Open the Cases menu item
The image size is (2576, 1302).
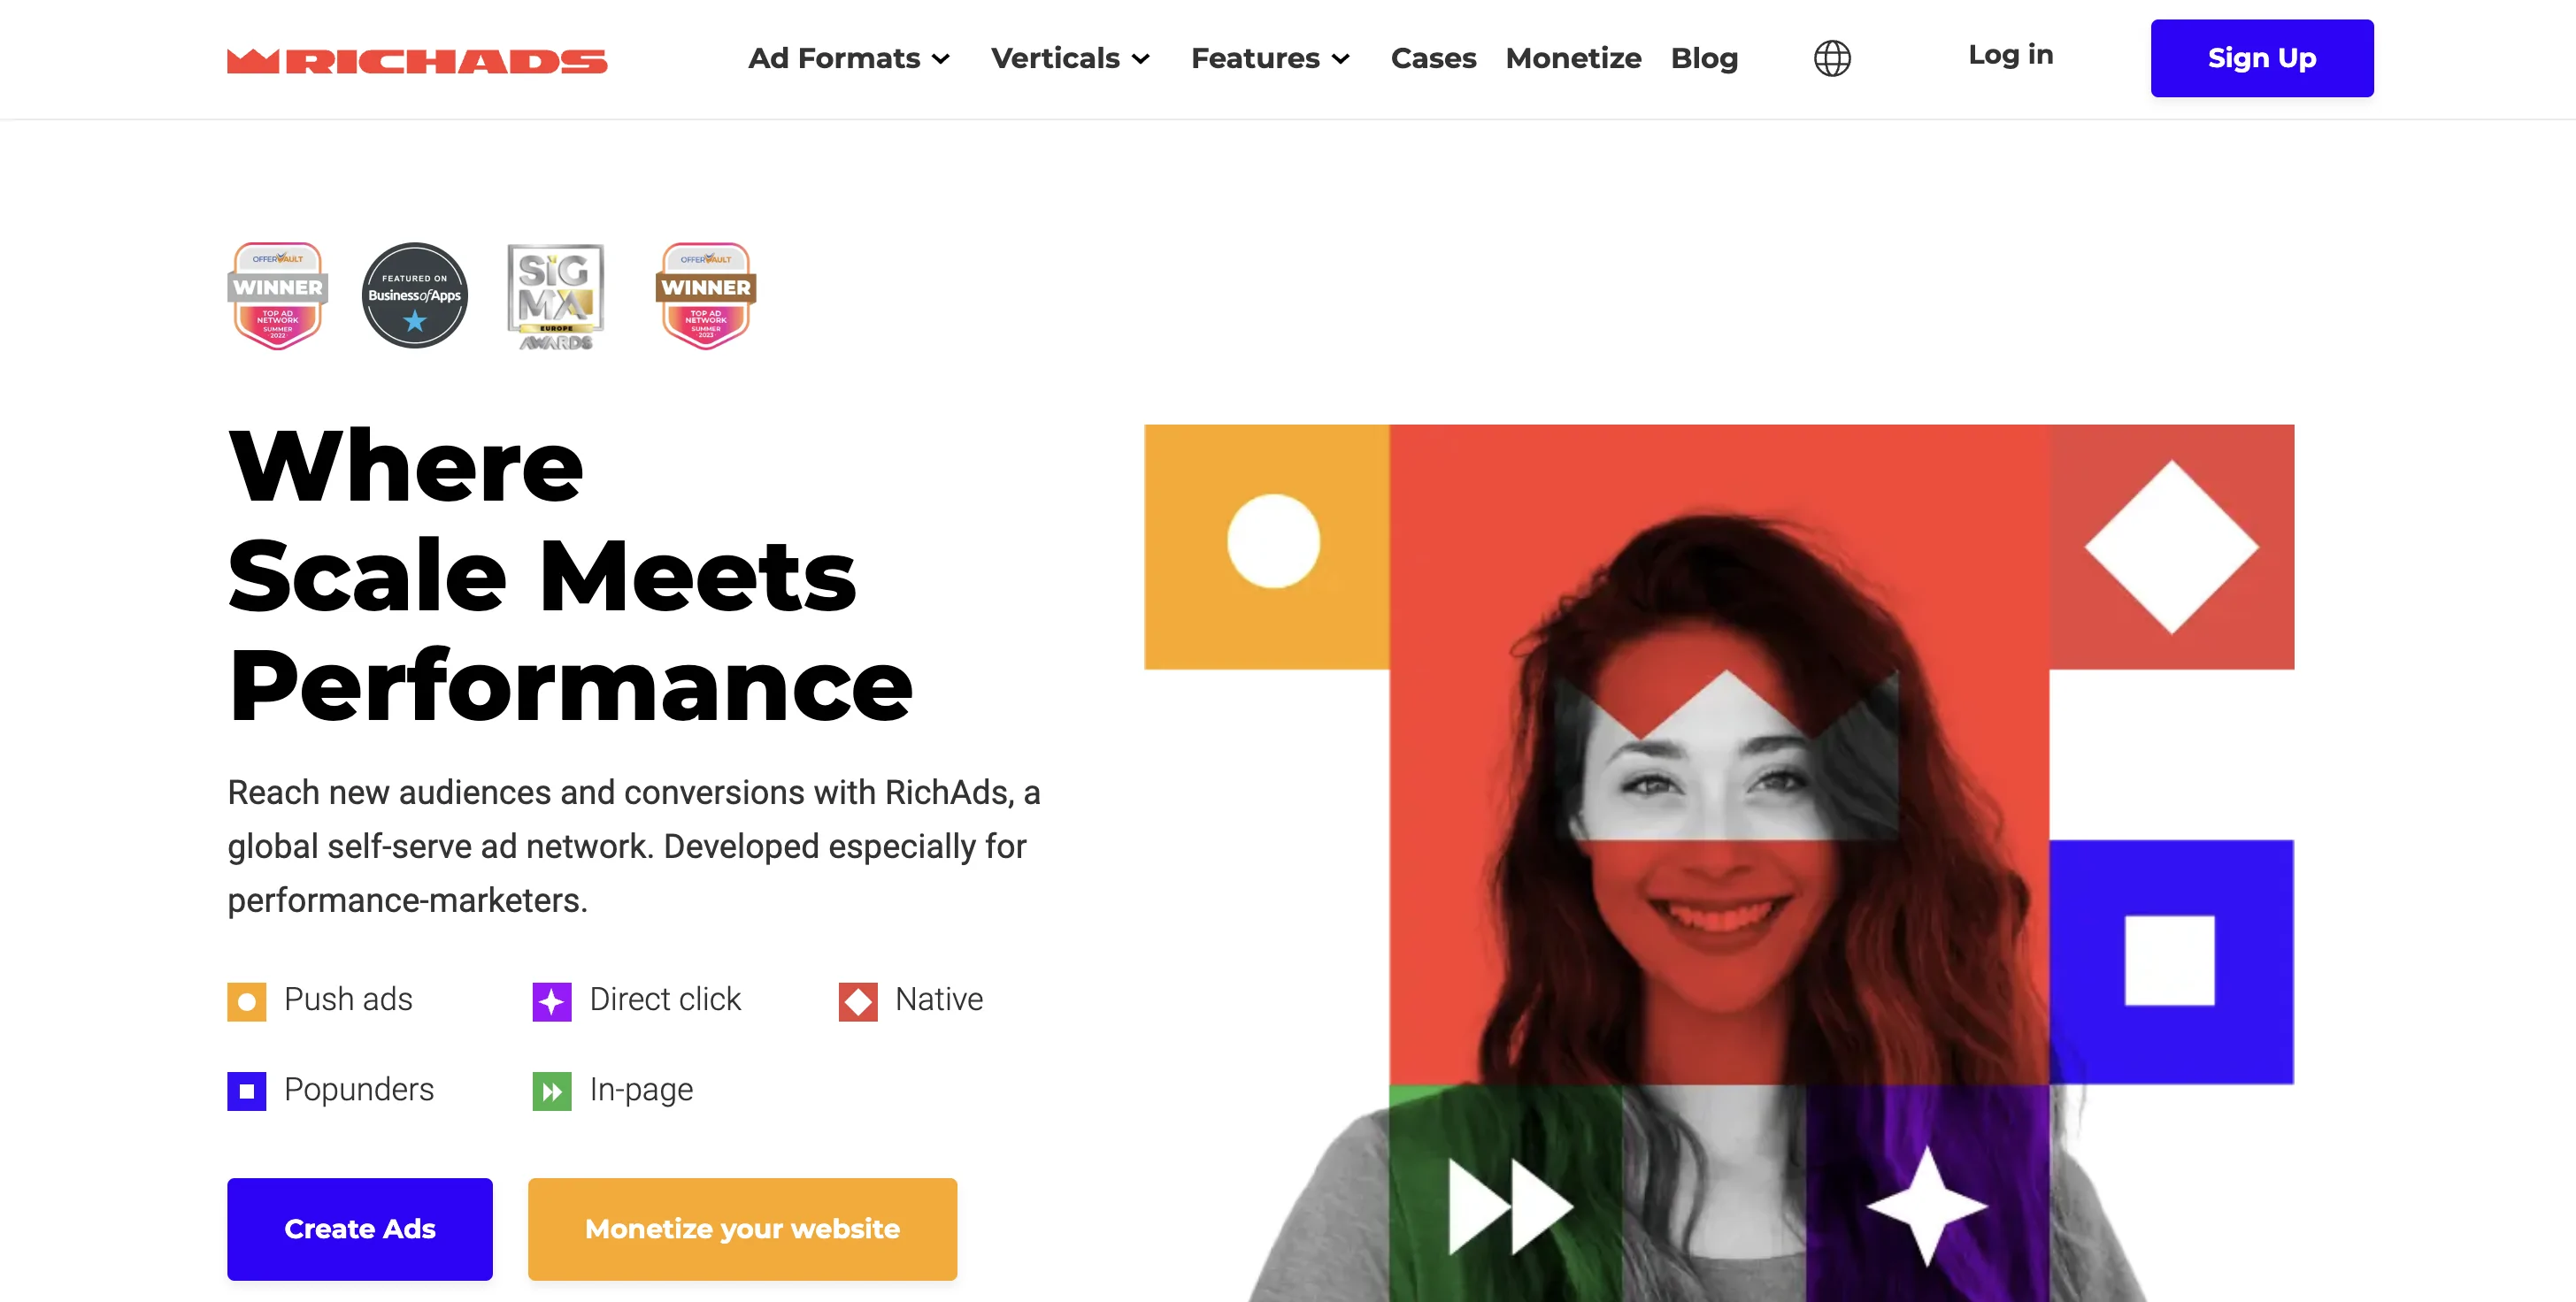(1433, 58)
